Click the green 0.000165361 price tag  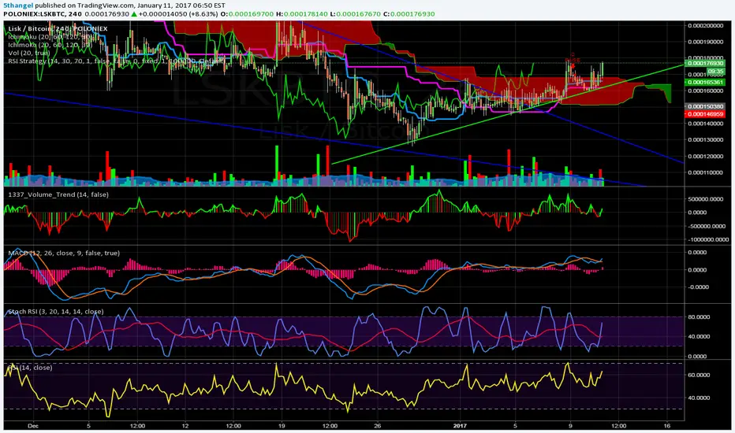click(x=705, y=83)
